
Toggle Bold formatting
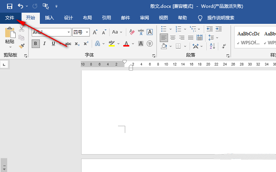[x=36, y=44]
